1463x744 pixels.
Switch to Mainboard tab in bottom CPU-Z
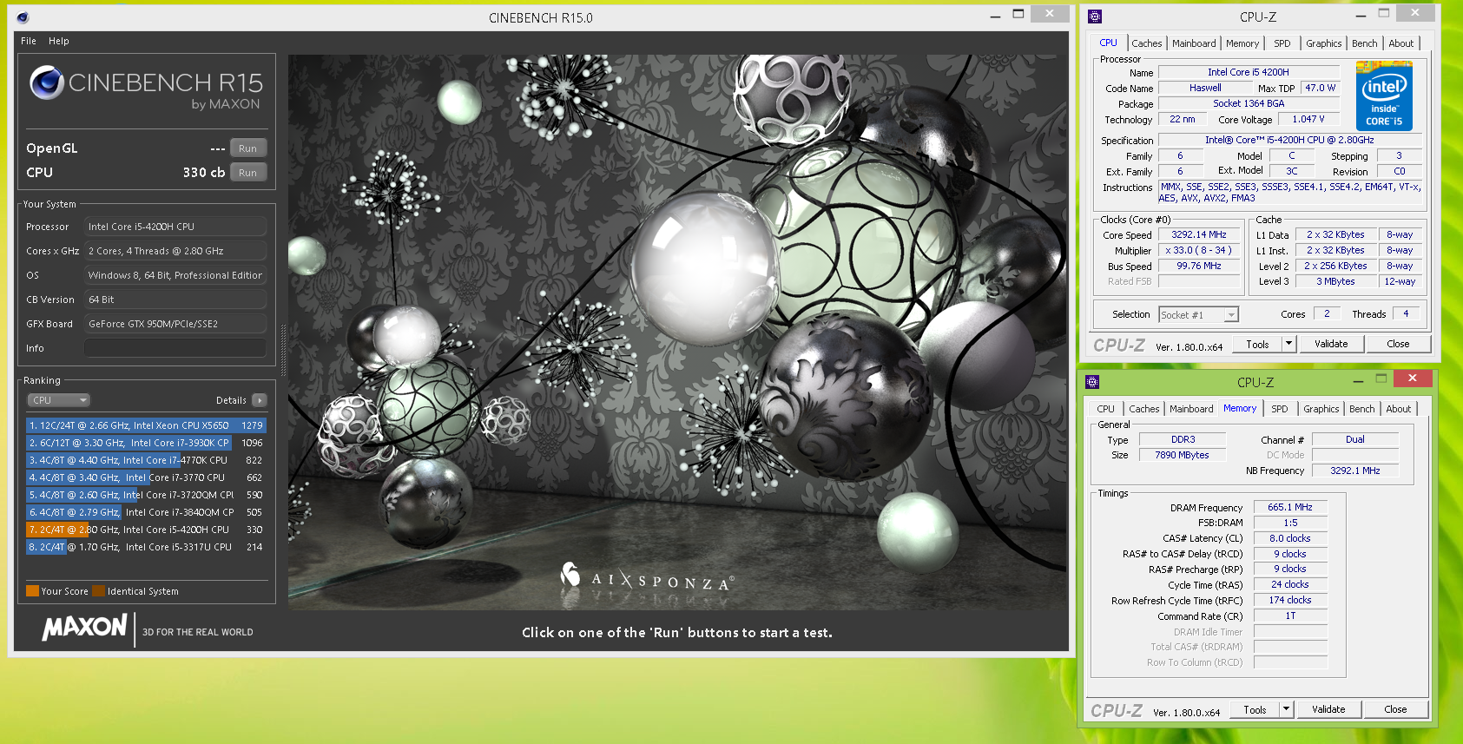1191,409
